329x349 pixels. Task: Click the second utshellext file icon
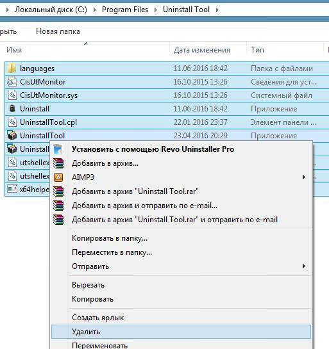point(12,176)
